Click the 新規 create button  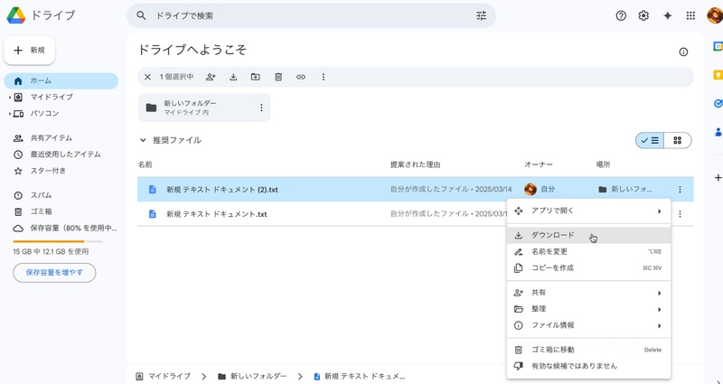(30, 51)
